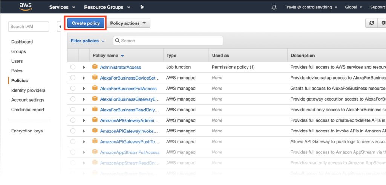This screenshot has width=386, height=185.
Task: Open the Services menu
Action: tap(62, 7)
